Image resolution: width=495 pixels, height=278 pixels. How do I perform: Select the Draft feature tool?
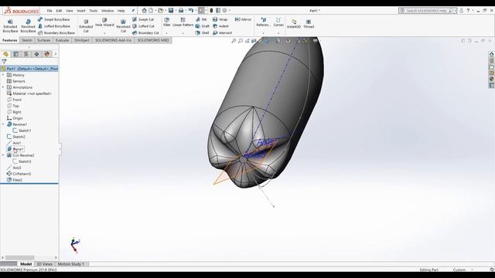click(202, 26)
